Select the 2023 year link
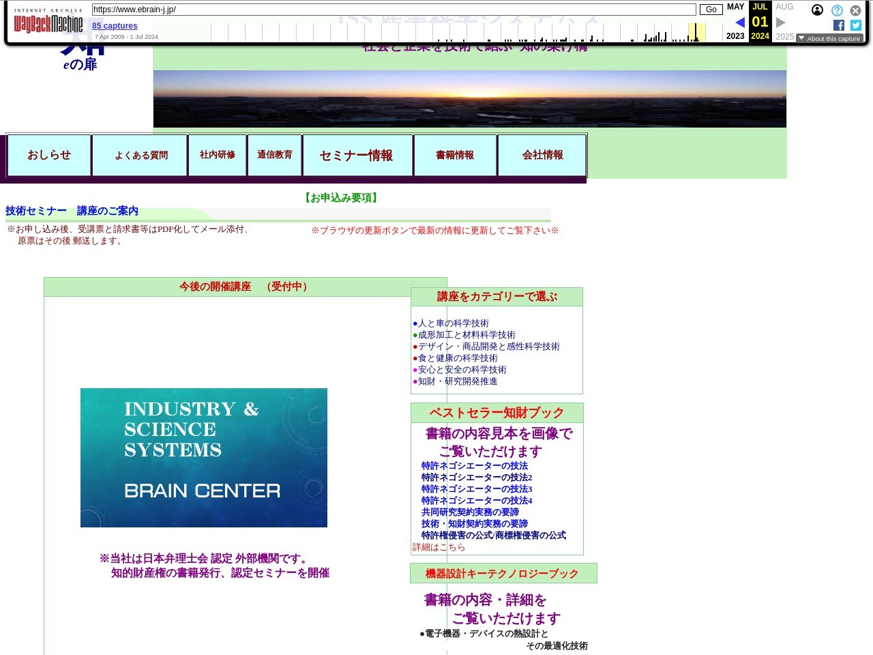 click(735, 36)
